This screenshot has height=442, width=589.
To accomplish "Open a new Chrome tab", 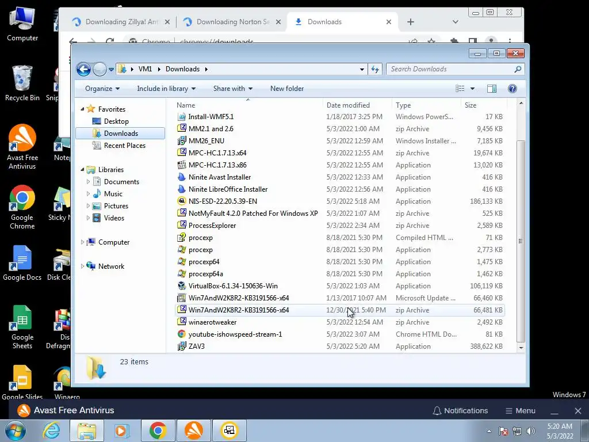I will point(411,22).
